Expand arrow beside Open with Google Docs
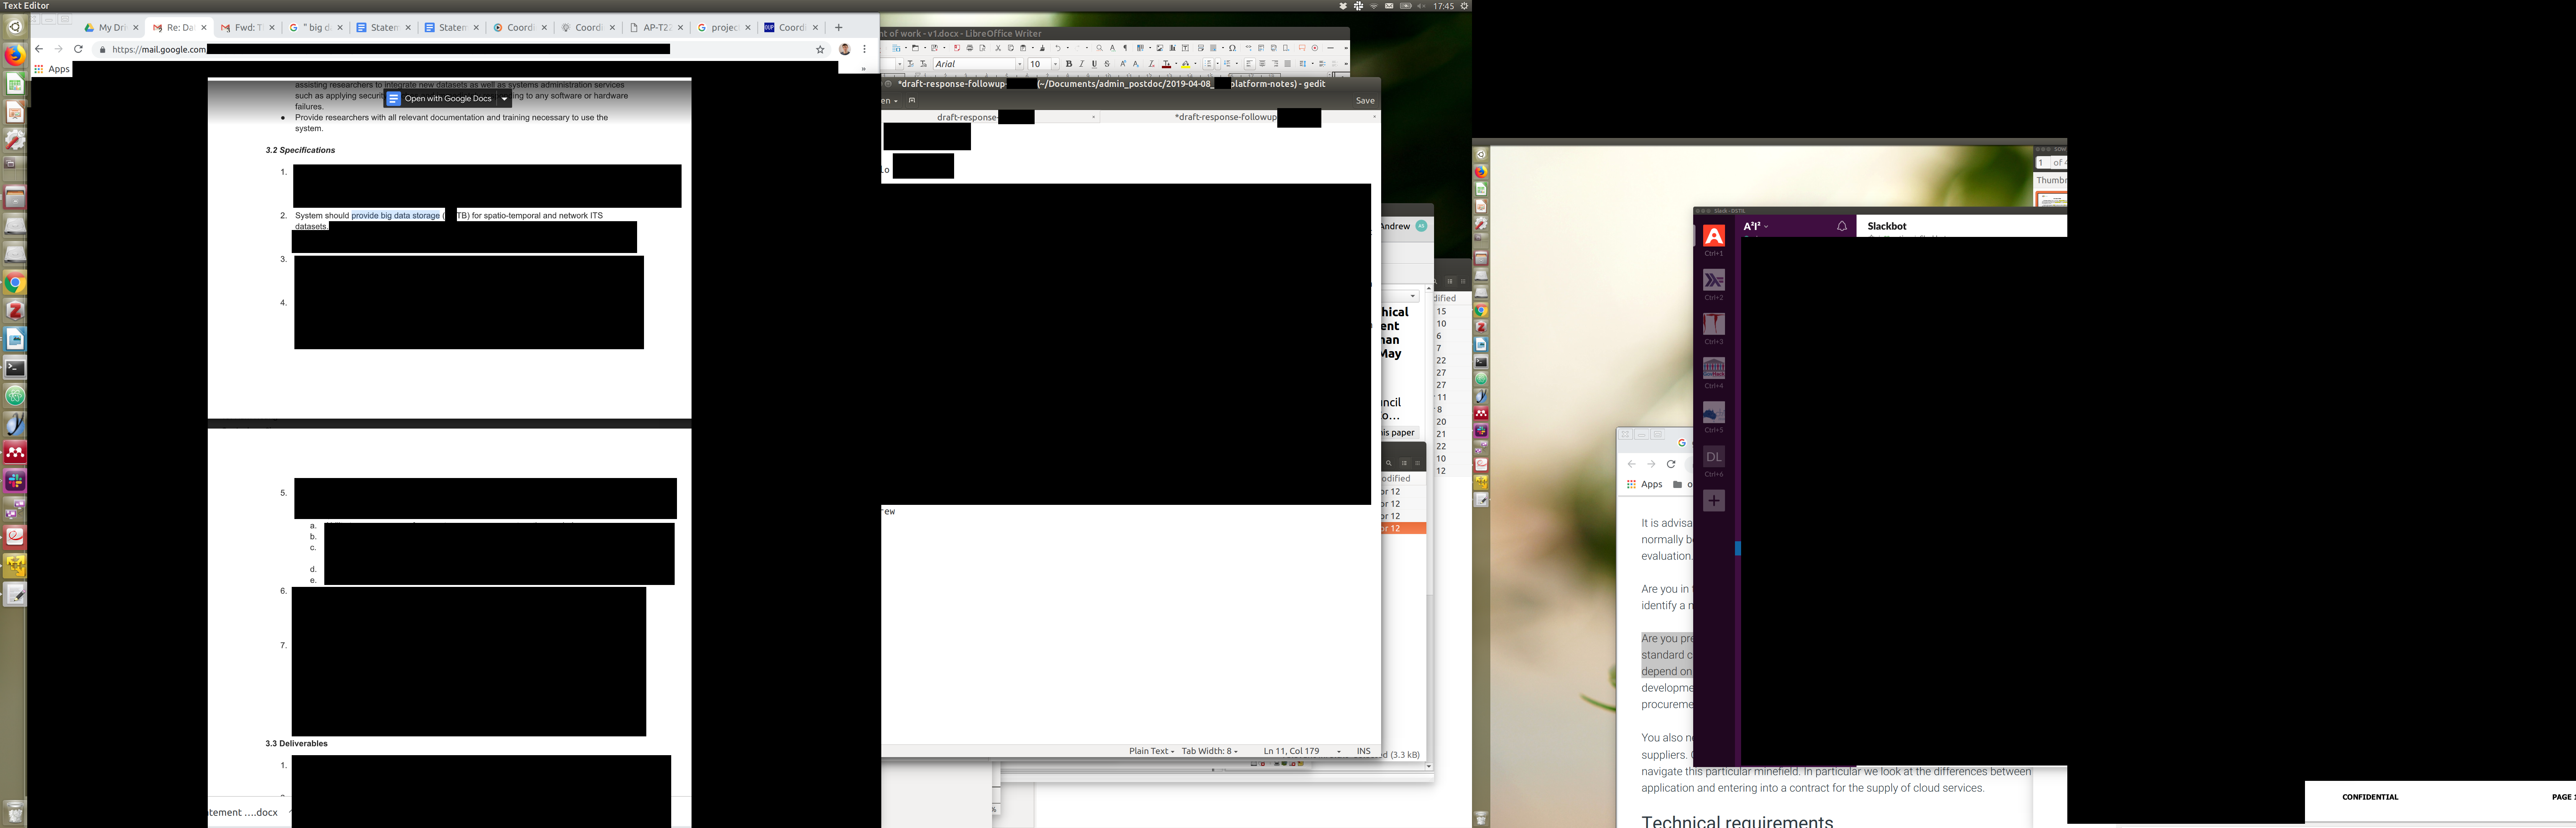 pos(505,99)
